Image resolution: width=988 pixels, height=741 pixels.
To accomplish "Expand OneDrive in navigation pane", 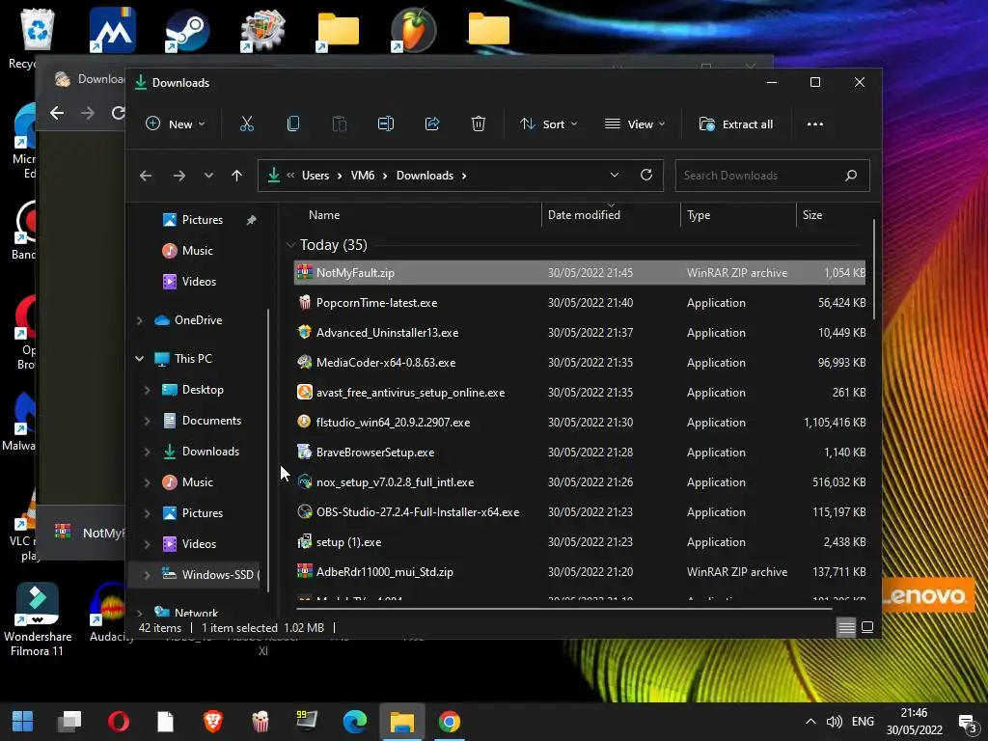I will pos(139,320).
